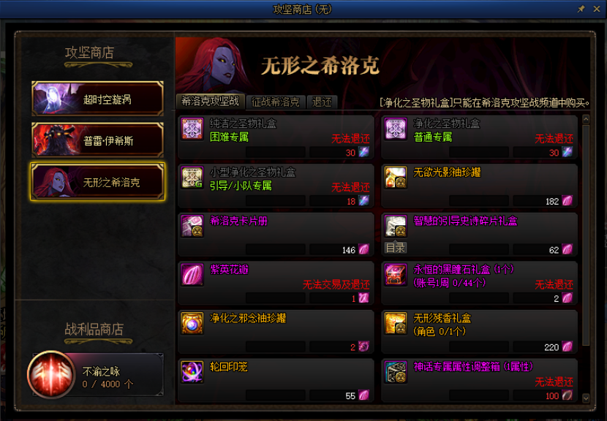This screenshot has height=421, width=607.
Task: Click the 轮回印笼 item icon
Action: (192, 372)
